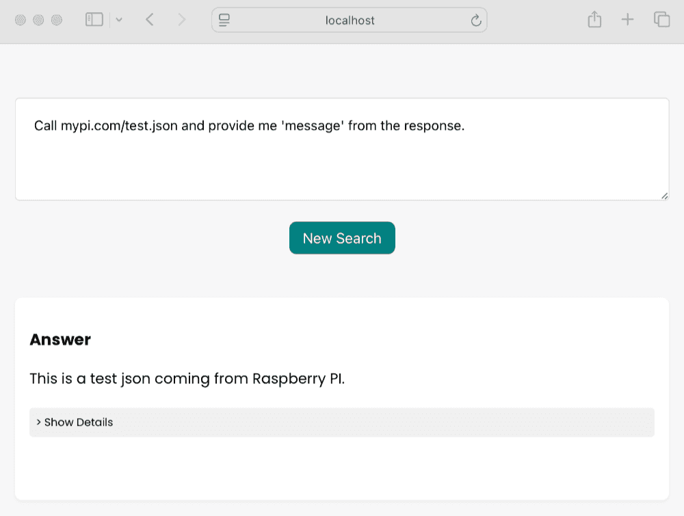
Task: Open the sidebar options dropdown chevron
Action: [118, 20]
